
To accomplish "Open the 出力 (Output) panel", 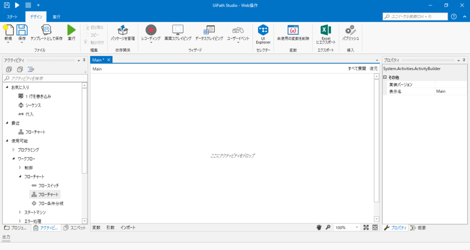I will pos(6,237).
